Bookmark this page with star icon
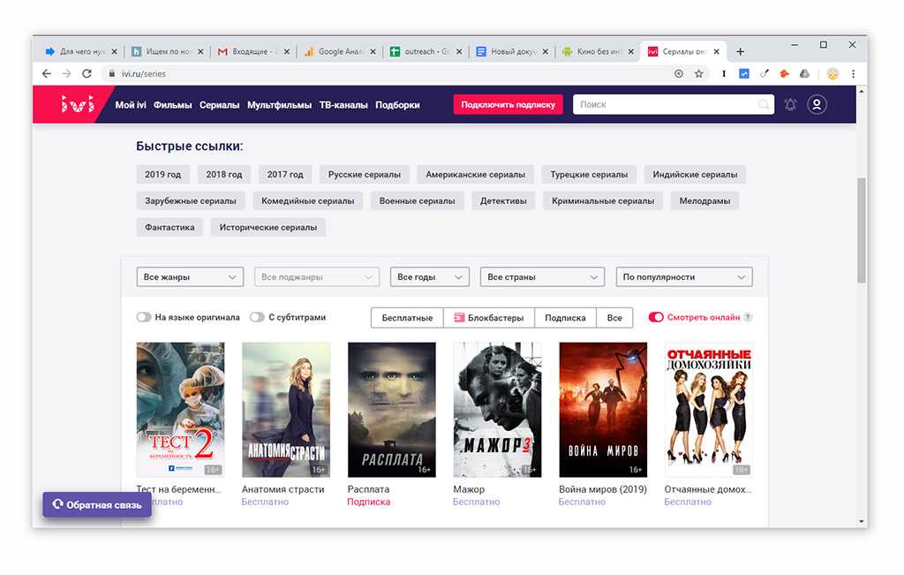The height and width of the screenshot is (575, 904). click(698, 74)
